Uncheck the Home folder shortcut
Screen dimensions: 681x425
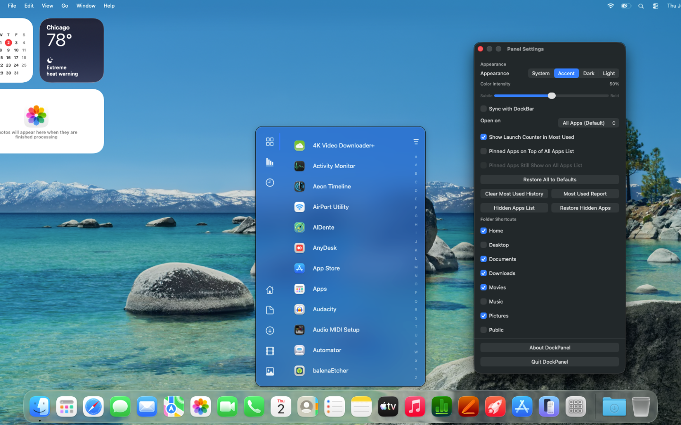483,231
